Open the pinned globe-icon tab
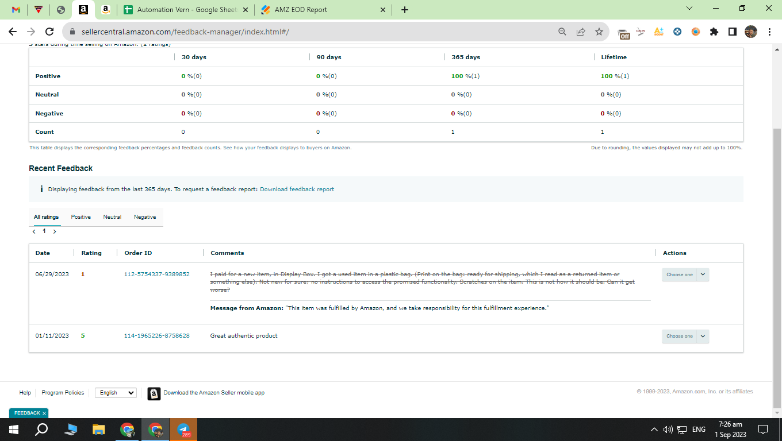The height and width of the screenshot is (441, 782). coord(61,10)
